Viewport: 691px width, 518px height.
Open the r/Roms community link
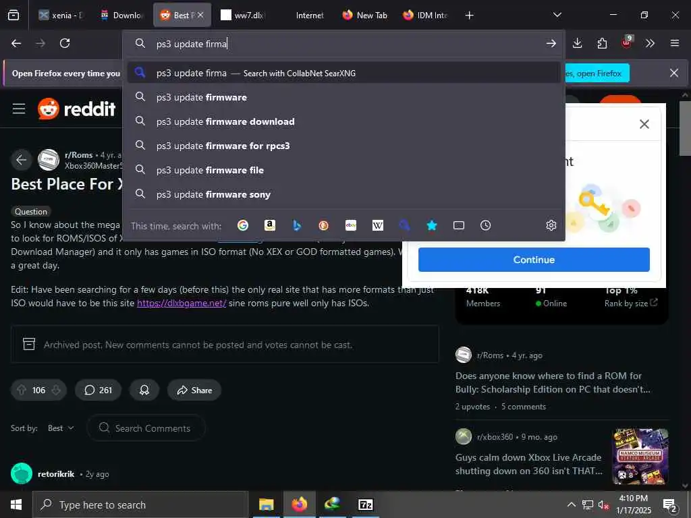pos(79,155)
